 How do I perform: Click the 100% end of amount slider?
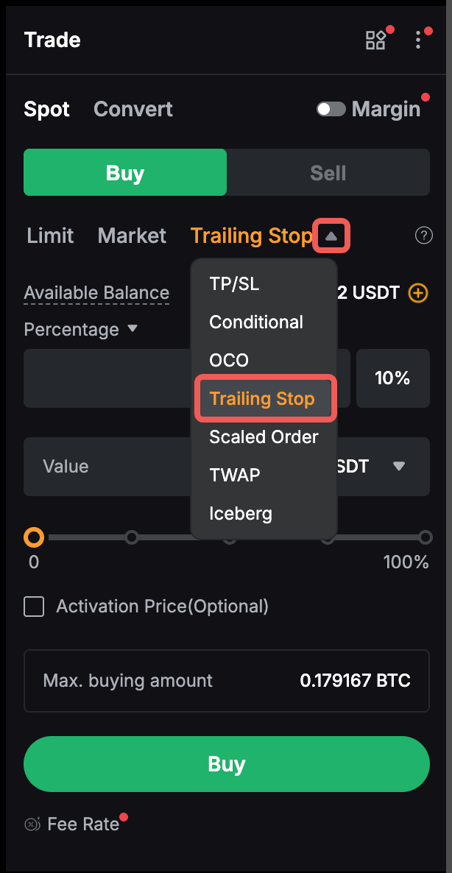coord(425,537)
